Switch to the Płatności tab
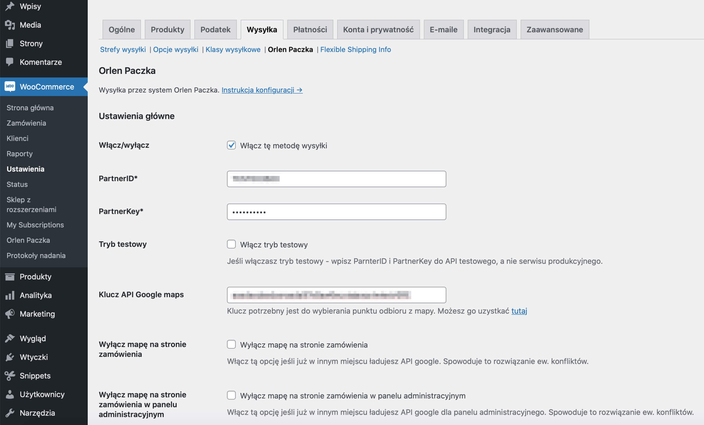 [x=310, y=29]
